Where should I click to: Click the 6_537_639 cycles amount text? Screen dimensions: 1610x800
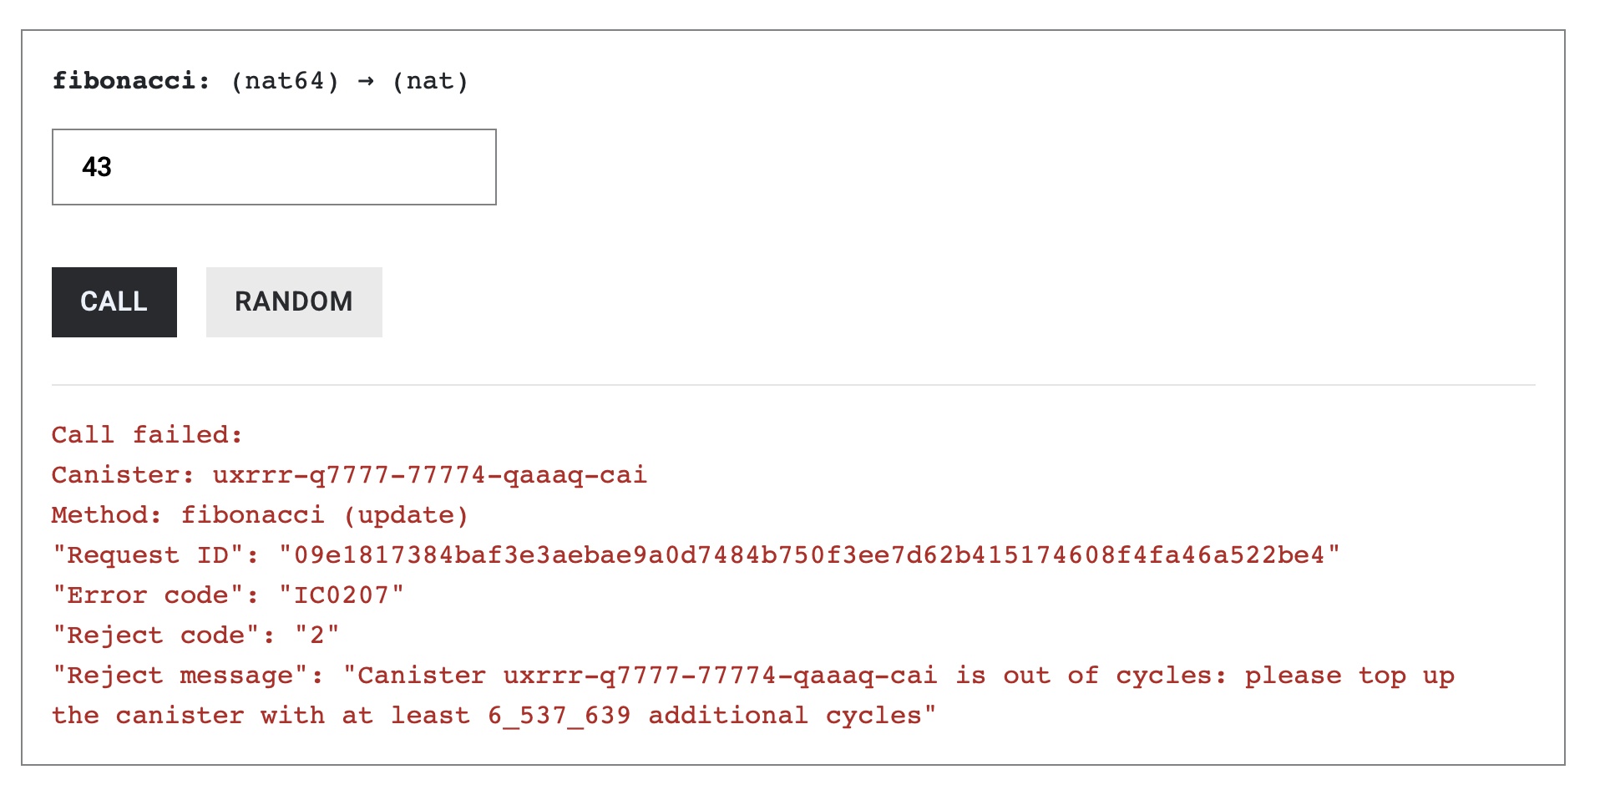click(x=558, y=714)
